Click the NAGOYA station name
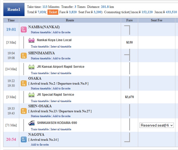The height and width of the screenshot is (150, 178). point(36,134)
